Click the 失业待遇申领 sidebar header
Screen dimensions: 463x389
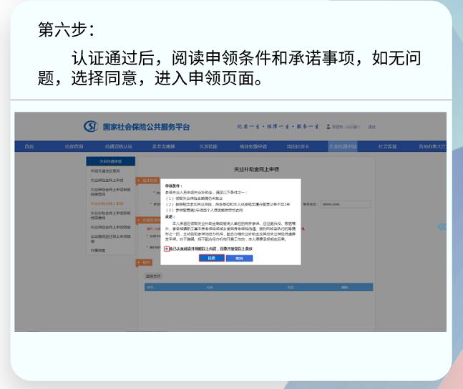pyautogui.click(x=111, y=161)
